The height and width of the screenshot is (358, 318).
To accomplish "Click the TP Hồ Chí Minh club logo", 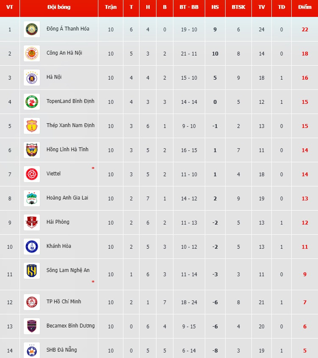I will click(32, 302).
